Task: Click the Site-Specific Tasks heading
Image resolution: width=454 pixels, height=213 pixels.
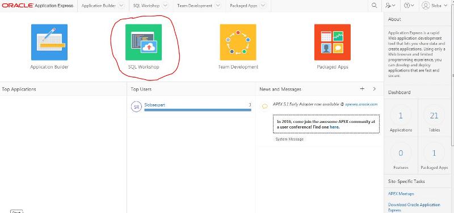Action: point(406,181)
